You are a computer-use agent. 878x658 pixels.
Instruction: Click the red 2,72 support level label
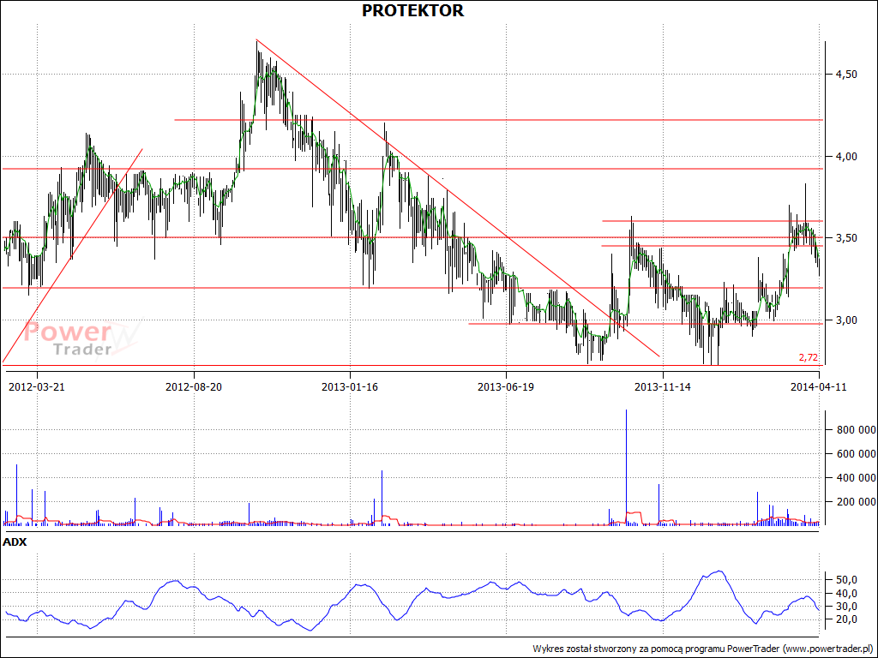(x=808, y=357)
